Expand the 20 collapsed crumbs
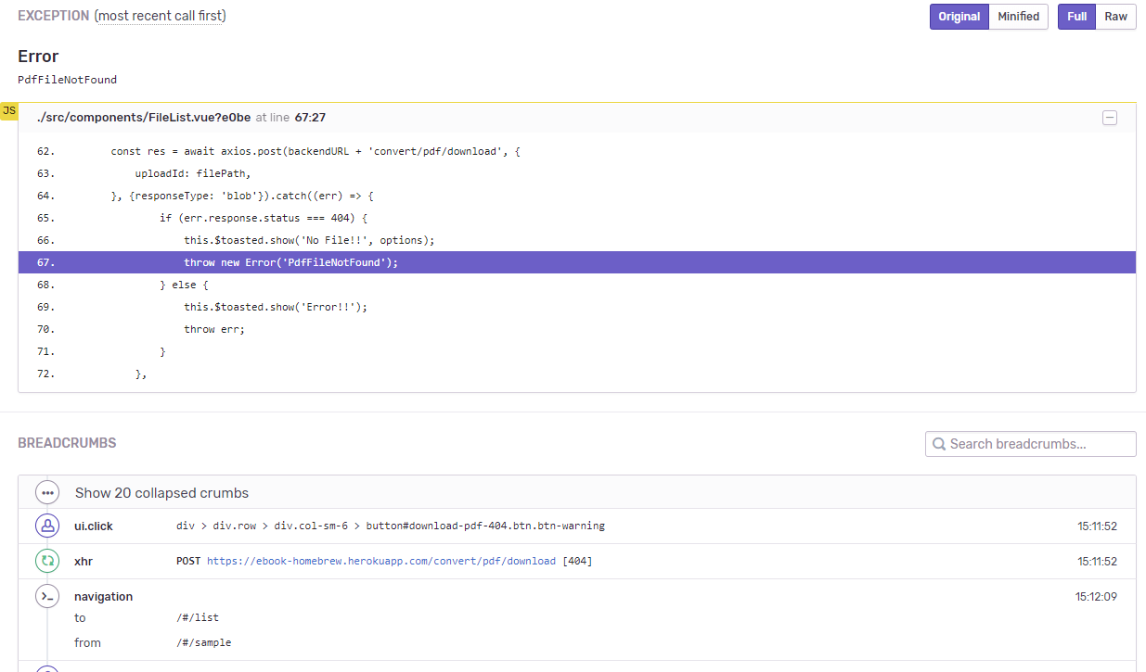Screen dimensions: 1146x672 [161, 493]
